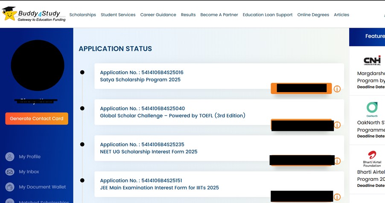This screenshot has height=203, width=385.
Task: Go to the Results page
Action: (188, 15)
